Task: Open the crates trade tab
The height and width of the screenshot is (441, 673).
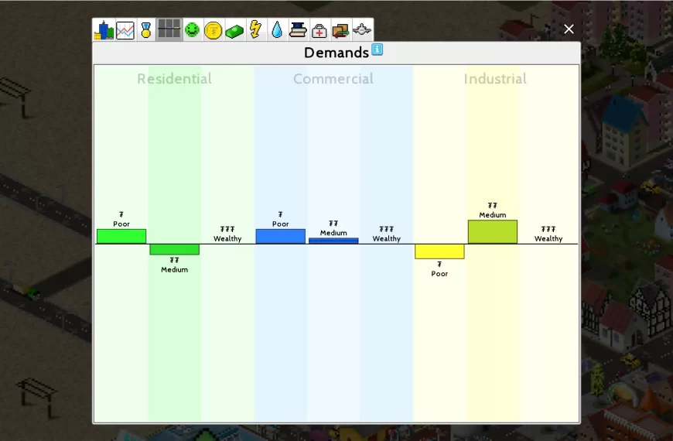Action: pos(340,30)
